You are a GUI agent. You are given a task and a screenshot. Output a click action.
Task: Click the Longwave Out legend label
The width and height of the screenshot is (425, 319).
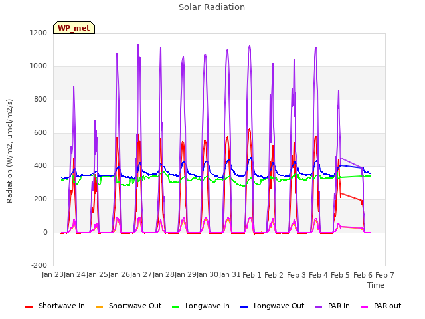pos(279,306)
